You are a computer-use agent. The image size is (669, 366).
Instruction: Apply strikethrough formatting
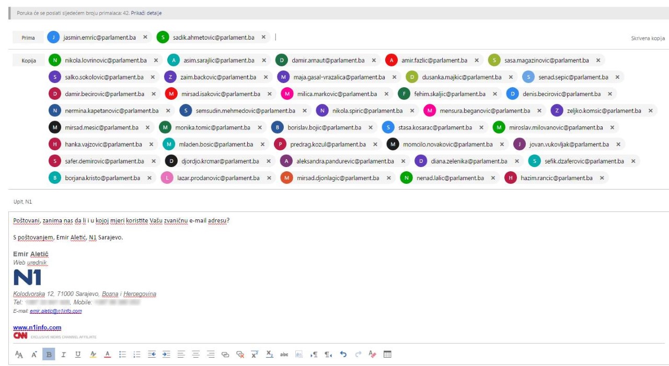click(284, 355)
